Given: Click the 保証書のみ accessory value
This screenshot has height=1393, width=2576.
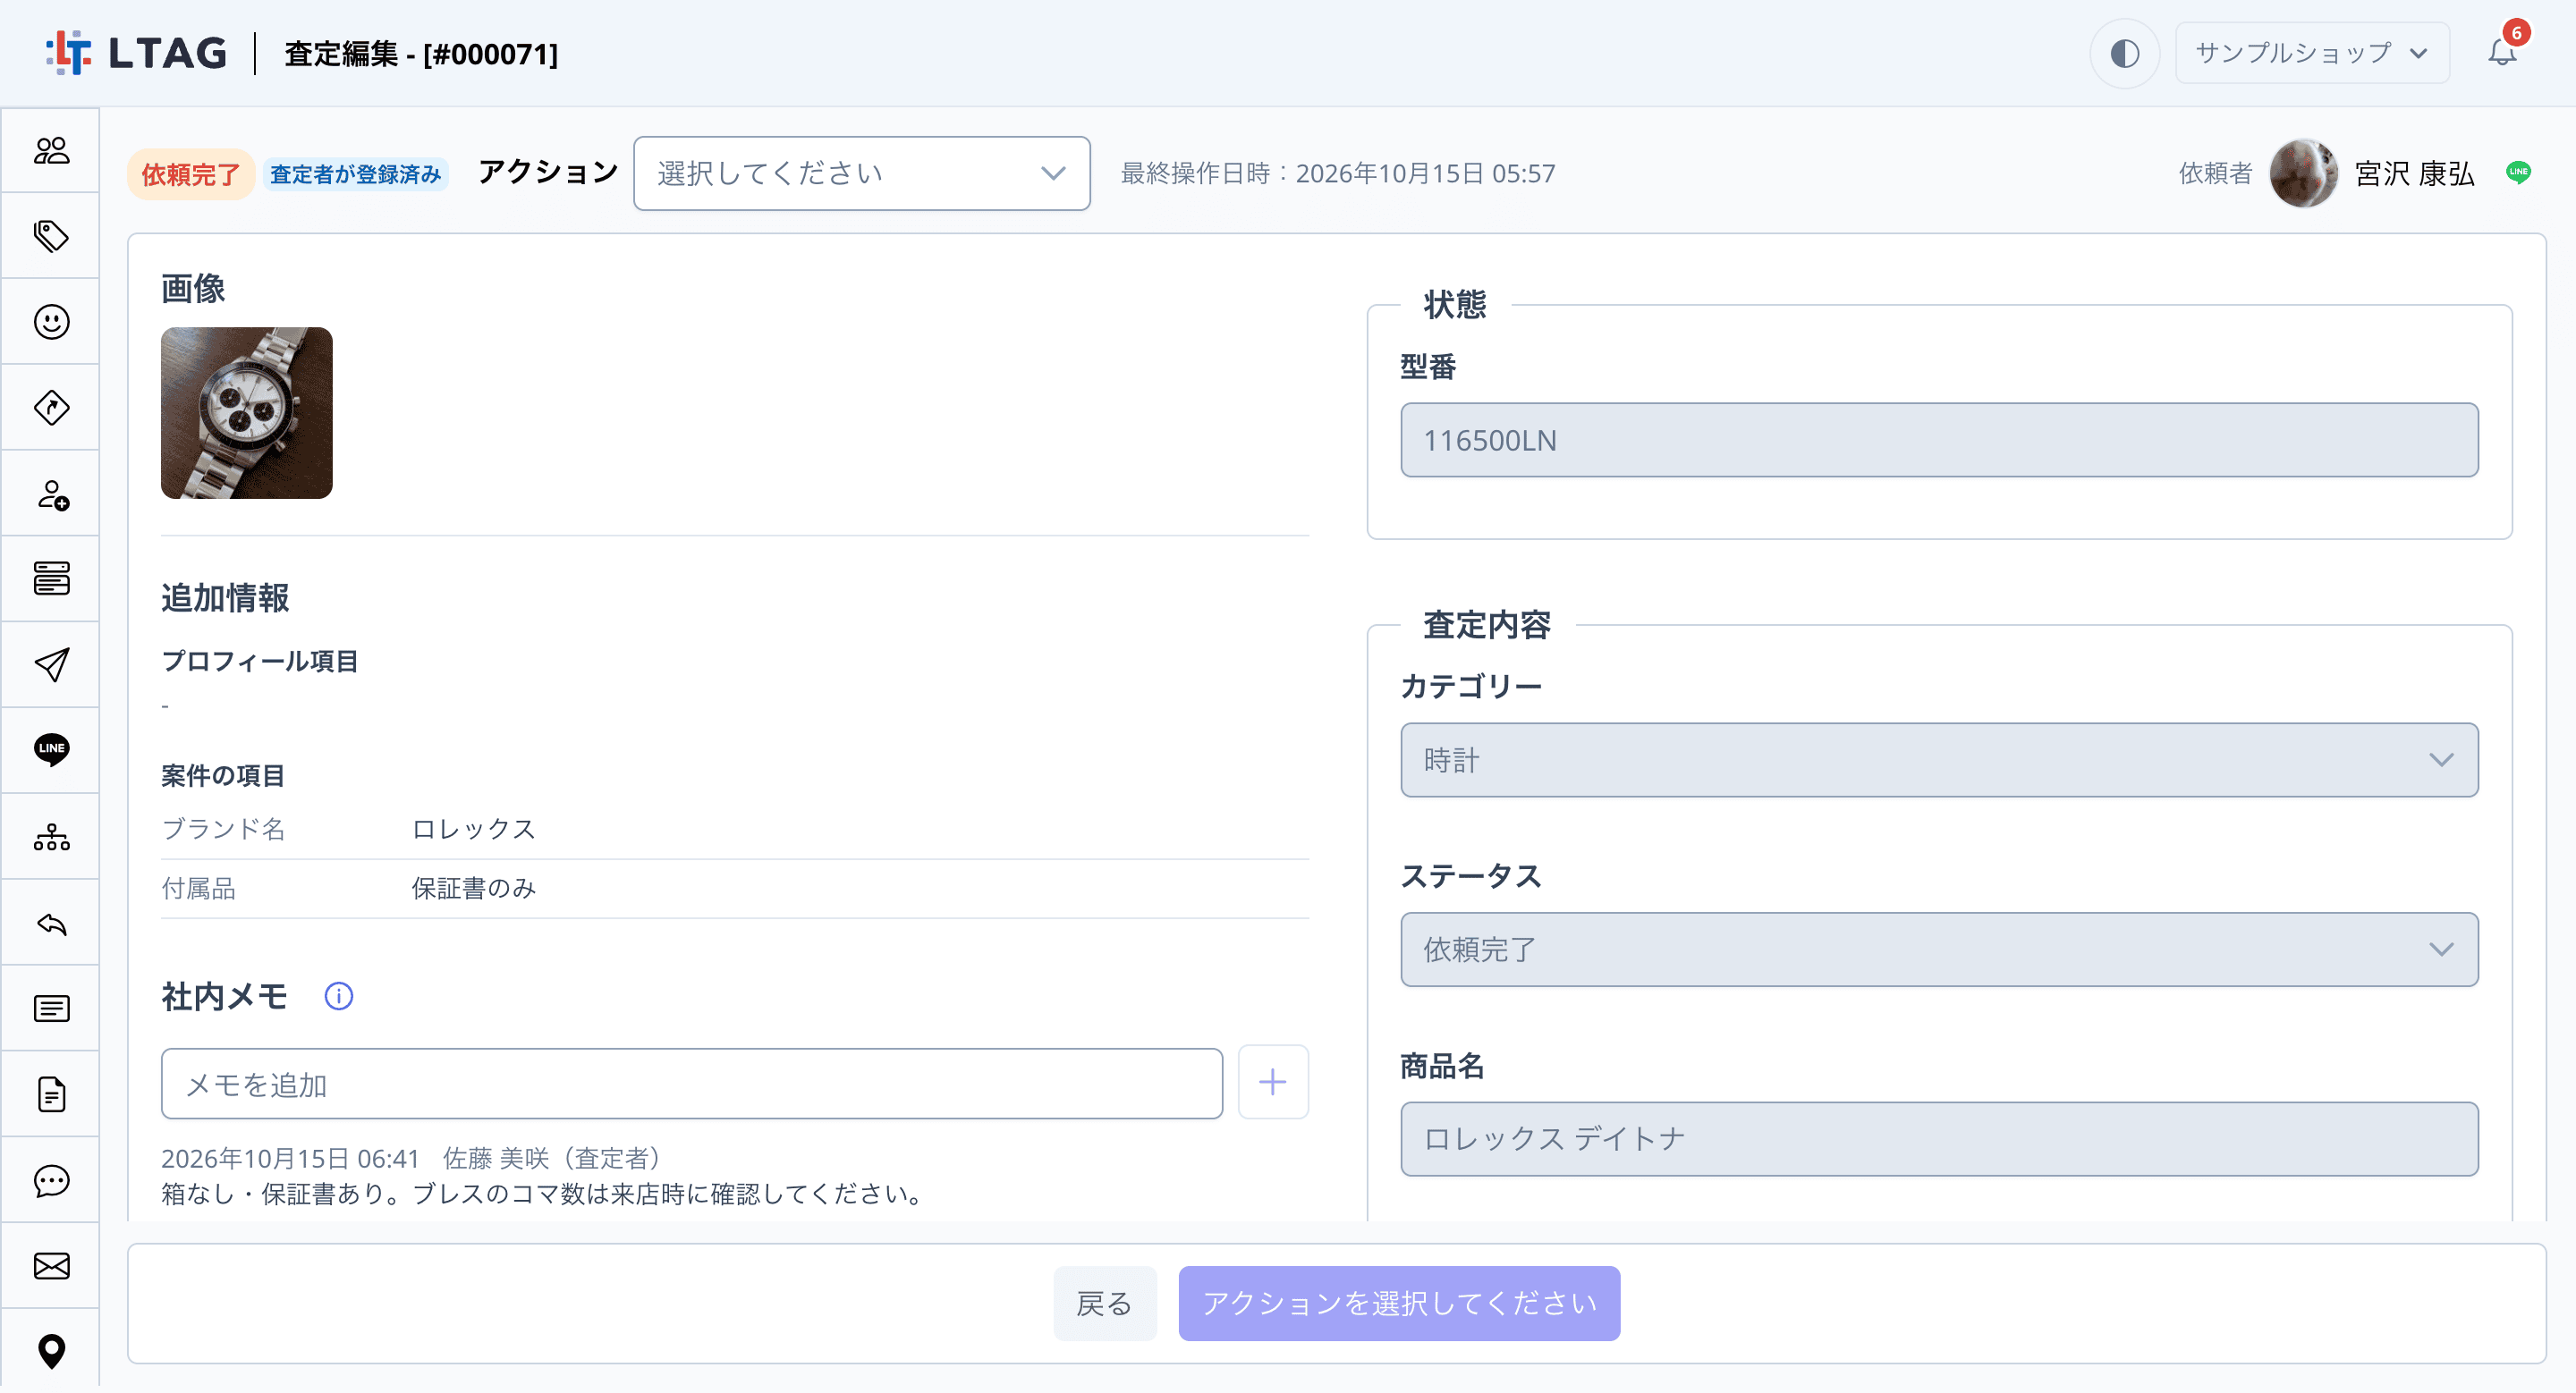Looking at the screenshot, I should coord(474,889).
